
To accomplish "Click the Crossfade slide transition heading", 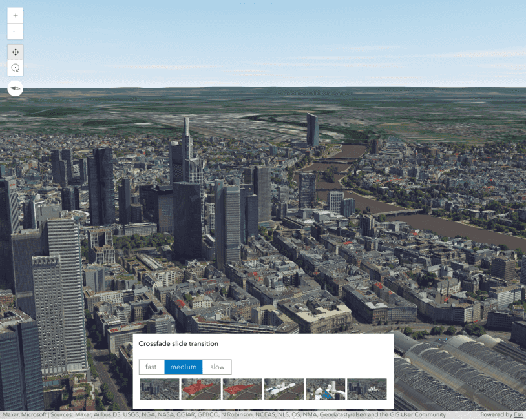I will pos(178,344).
